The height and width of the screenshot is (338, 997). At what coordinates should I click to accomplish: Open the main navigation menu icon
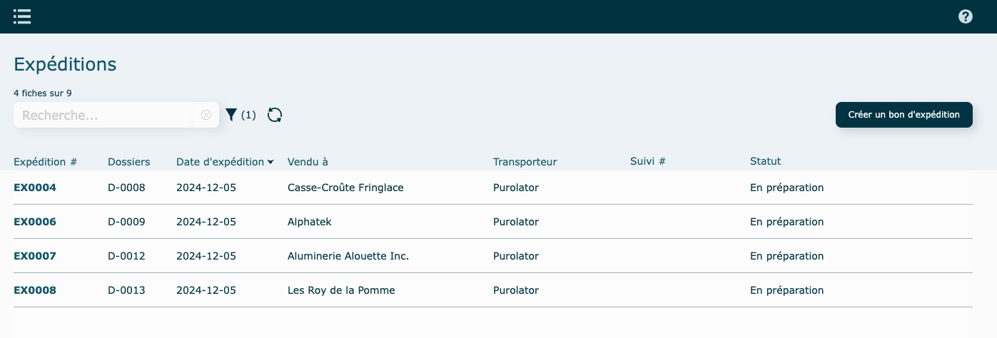[22, 16]
